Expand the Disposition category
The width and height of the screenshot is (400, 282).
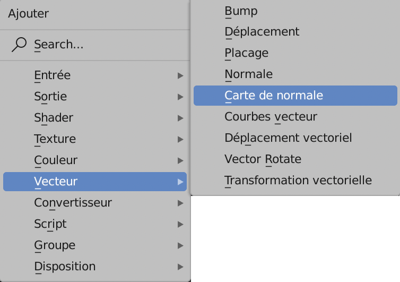point(95,267)
